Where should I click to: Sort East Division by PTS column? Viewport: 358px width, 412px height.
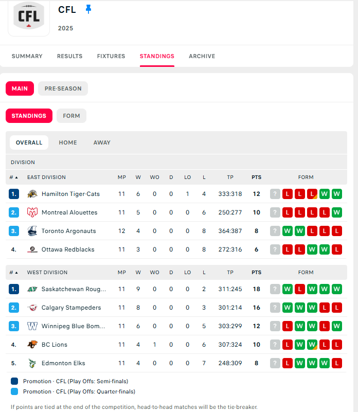click(256, 177)
